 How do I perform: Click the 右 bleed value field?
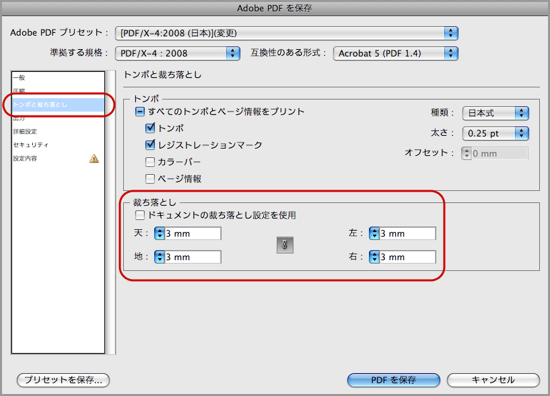(407, 257)
